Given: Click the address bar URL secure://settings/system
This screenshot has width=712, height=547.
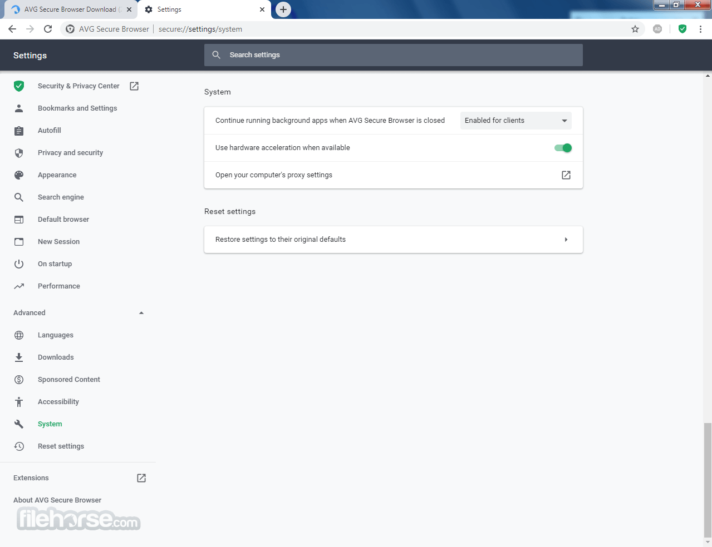Looking at the screenshot, I should pos(200,29).
